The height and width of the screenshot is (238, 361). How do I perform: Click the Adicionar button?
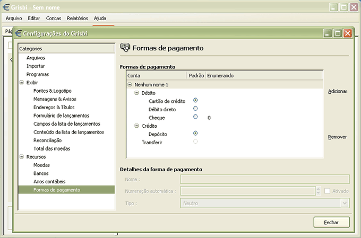pyautogui.click(x=338, y=91)
